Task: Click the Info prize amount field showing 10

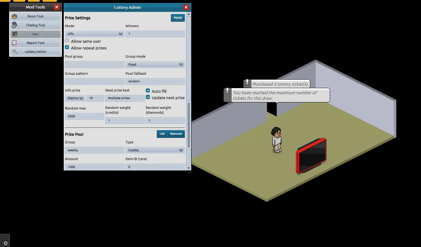Action: 95,98
